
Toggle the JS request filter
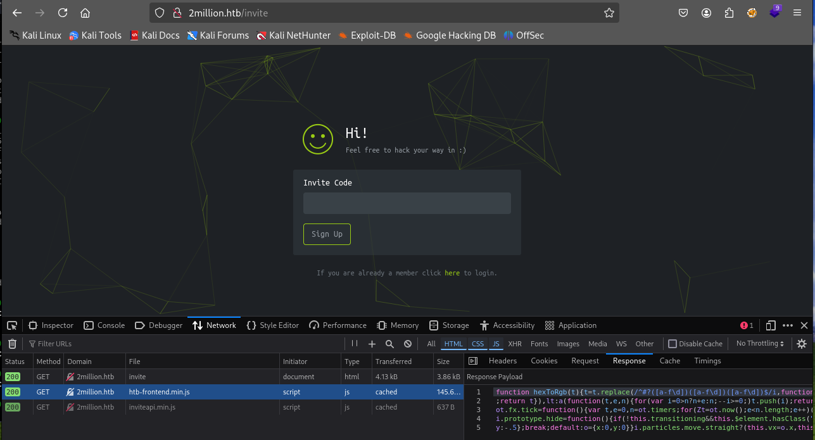click(496, 344)
